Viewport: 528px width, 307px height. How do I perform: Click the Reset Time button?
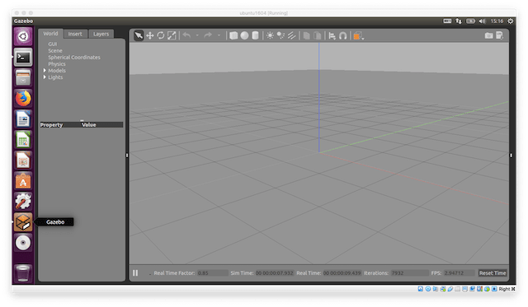(x=493, y=273)
